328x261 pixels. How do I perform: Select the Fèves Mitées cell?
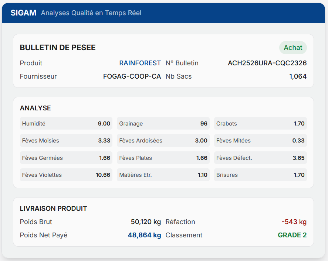click(x=260, y=141)
